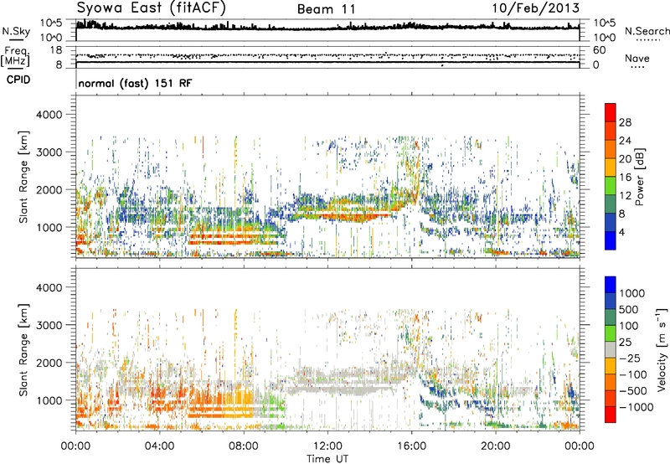Image resolution: width=670 pixels, height=464 pixels.
Task: Click the "20" label on the power colorbar
Action: coord(625,159)
